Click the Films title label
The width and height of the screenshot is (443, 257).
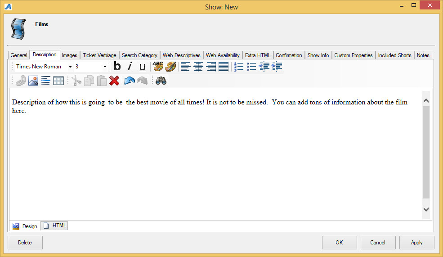(42, 24)
